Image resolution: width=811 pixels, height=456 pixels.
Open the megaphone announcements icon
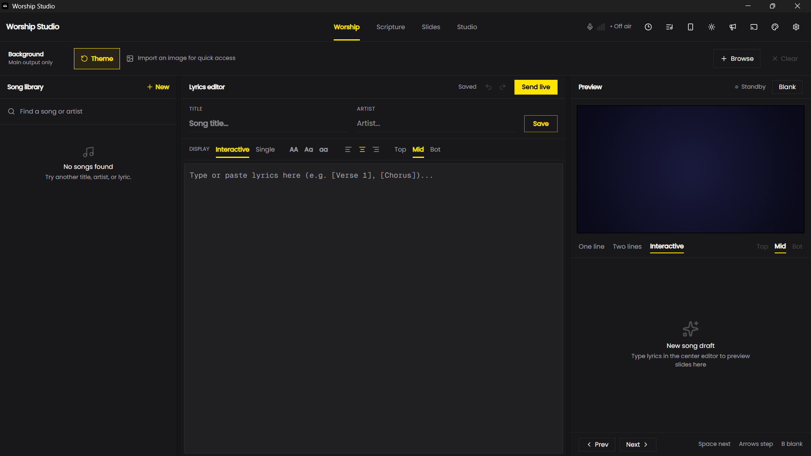pyautogui.click(x=732, y=27)
